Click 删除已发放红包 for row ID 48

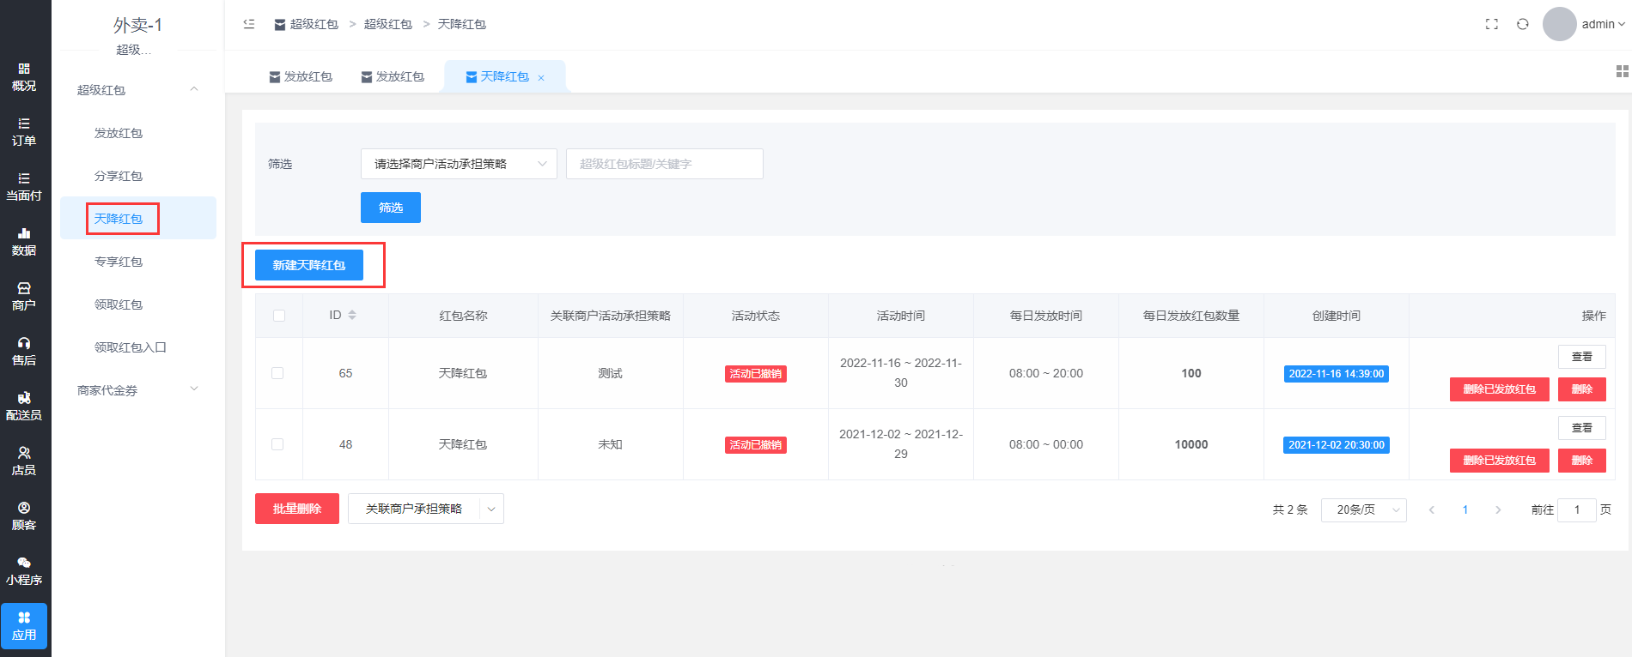[x=1500, y=461]
